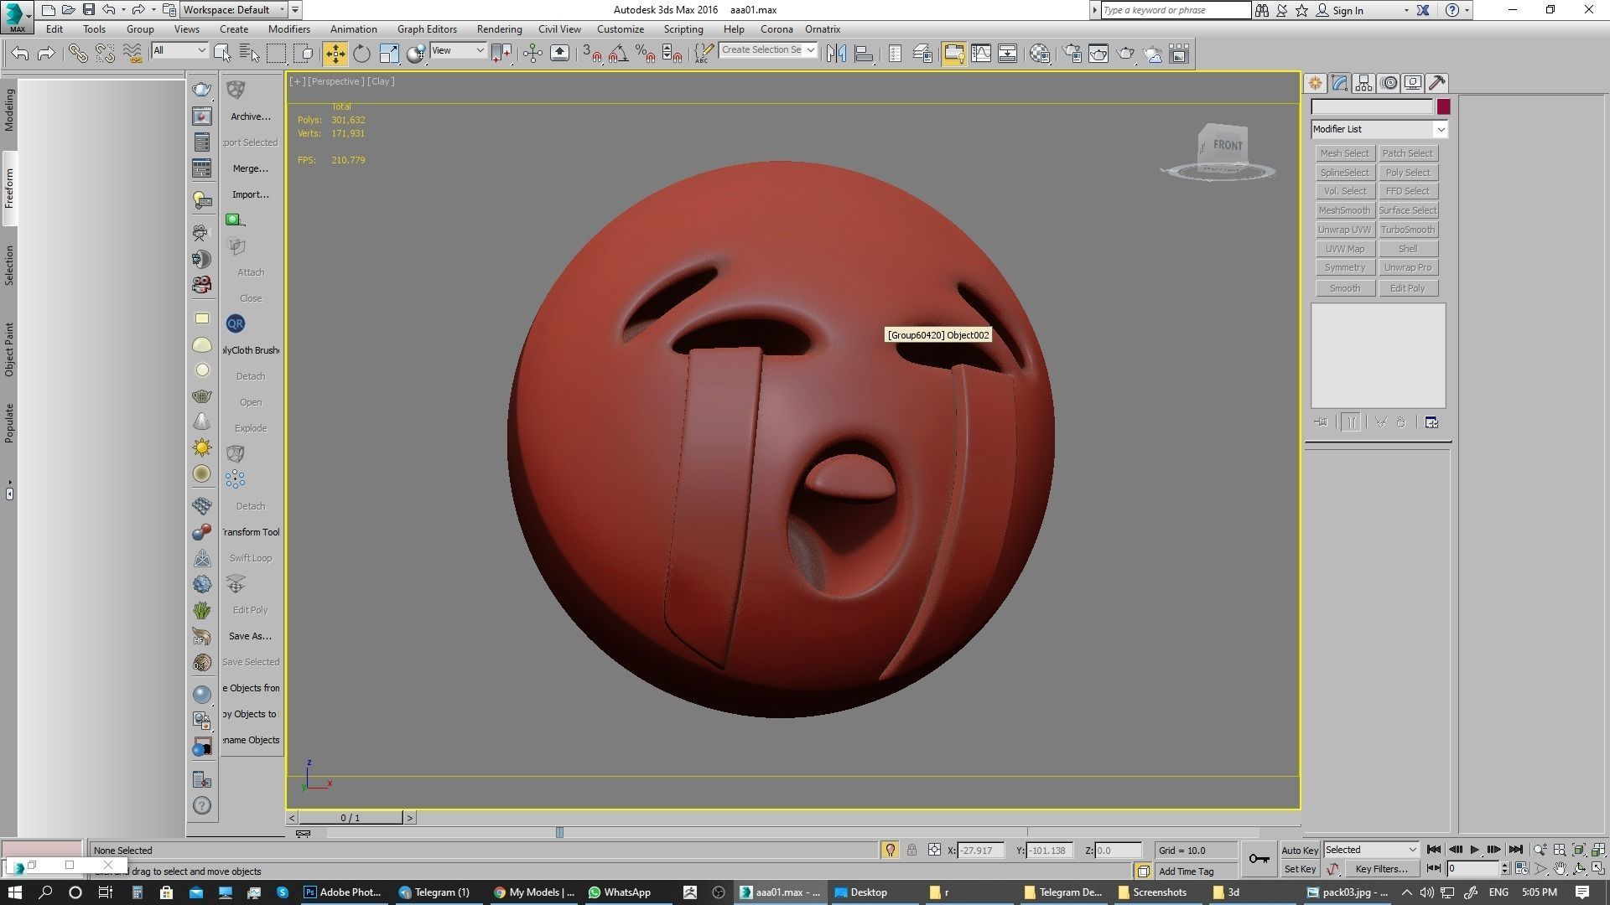Go to End frame button
The height and width of the screenshot is (905, 1610).
pos(1515,850)
